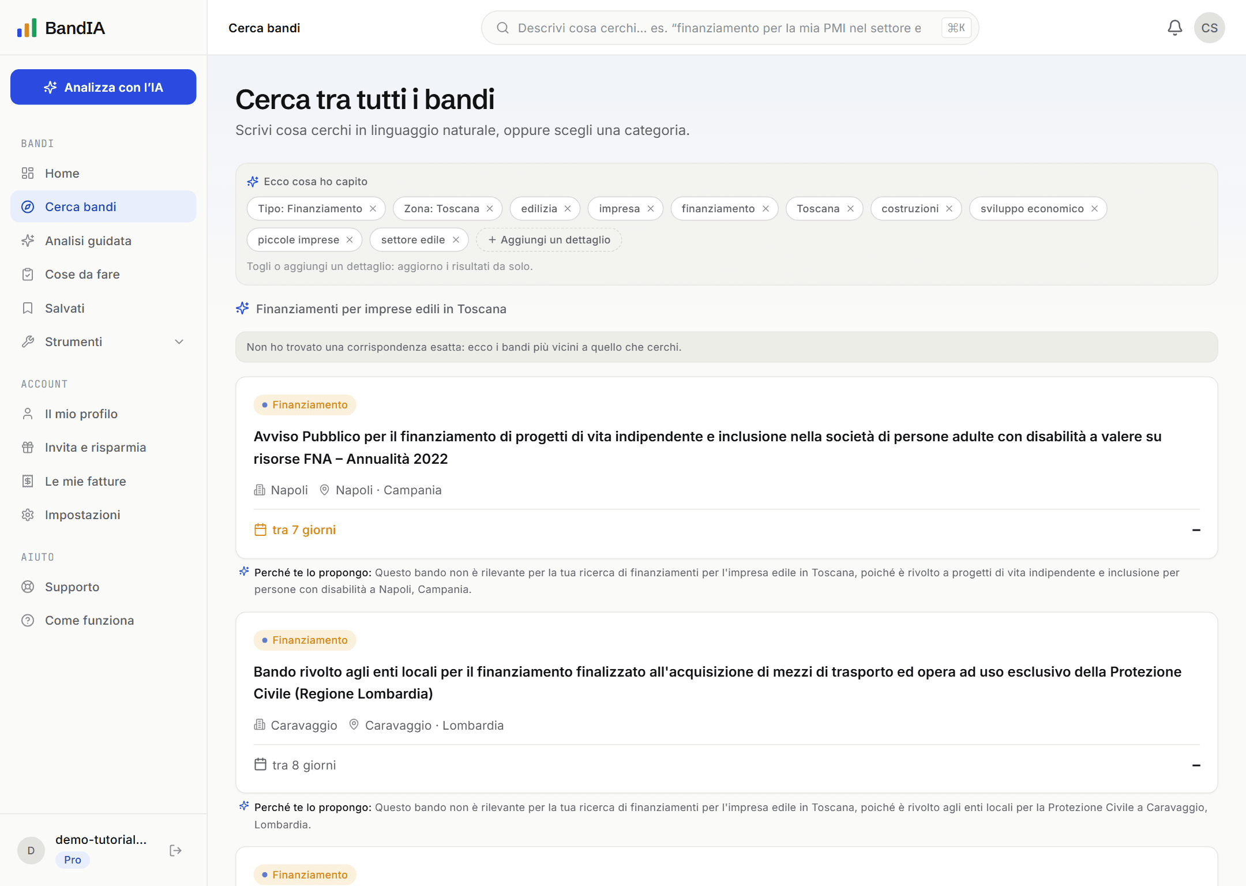Open Analisi guidata
Image resolution: width=1246 pixels, height=886 pixels.
pyautogui.click(x=103, y=241)
